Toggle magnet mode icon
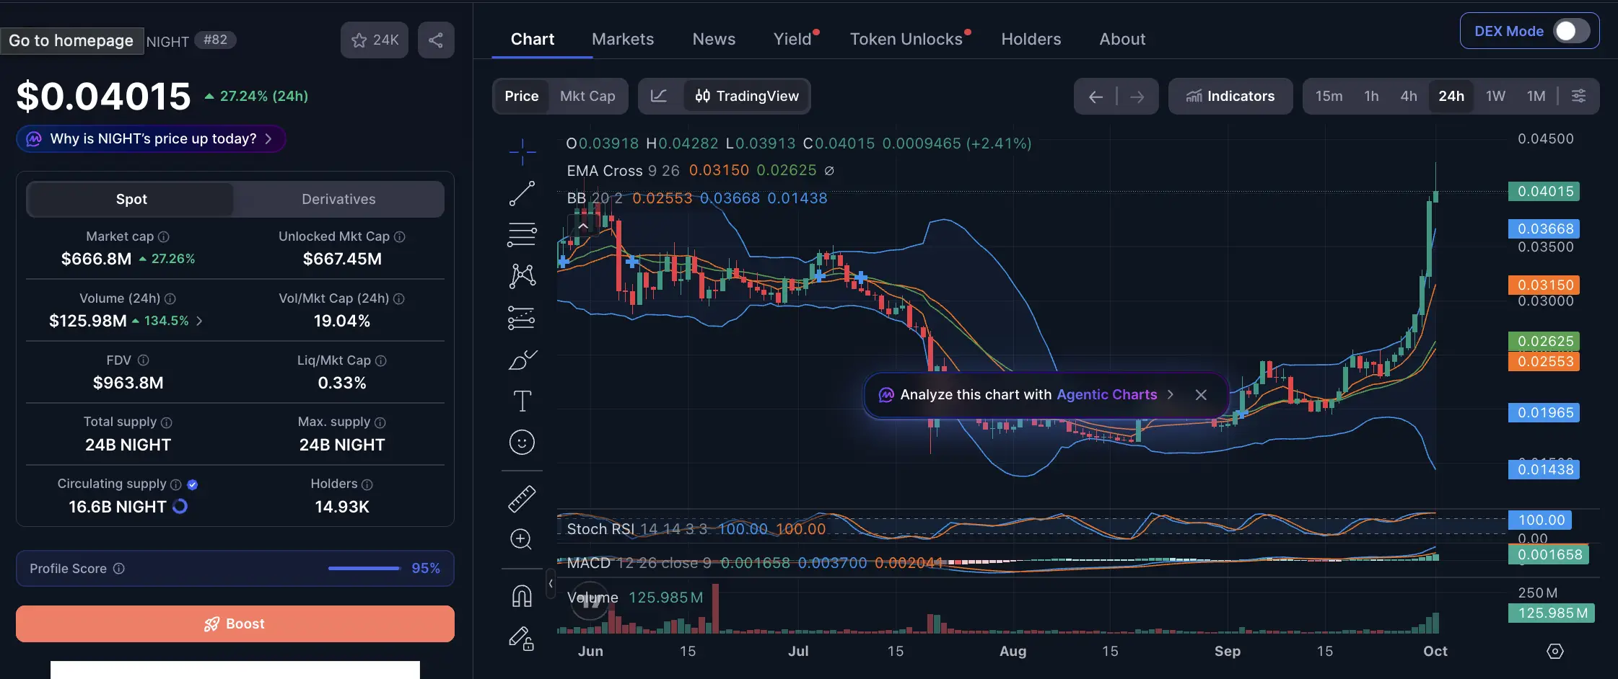 522,596
